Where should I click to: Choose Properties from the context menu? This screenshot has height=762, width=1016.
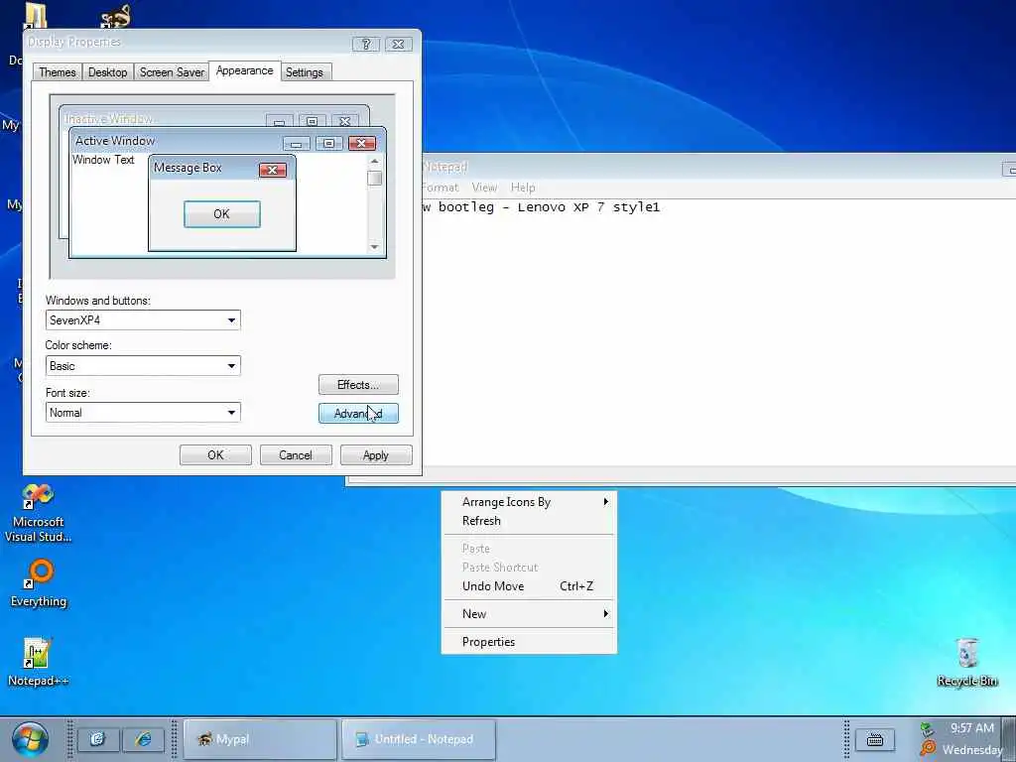(529, 642)
